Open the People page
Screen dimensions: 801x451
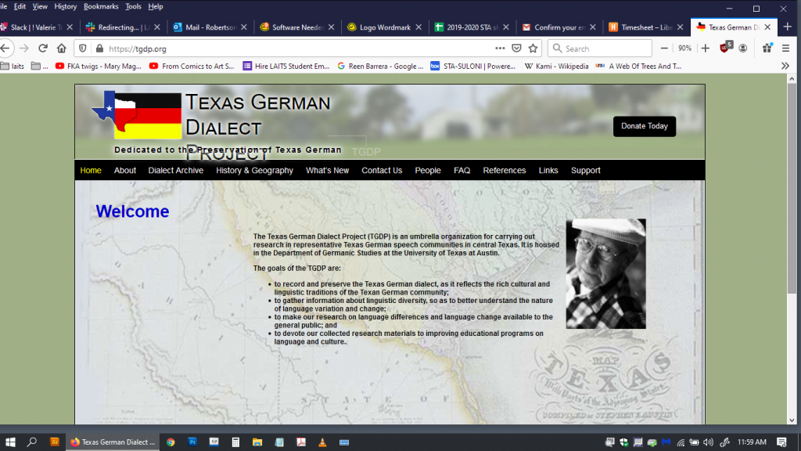(428, 170)
